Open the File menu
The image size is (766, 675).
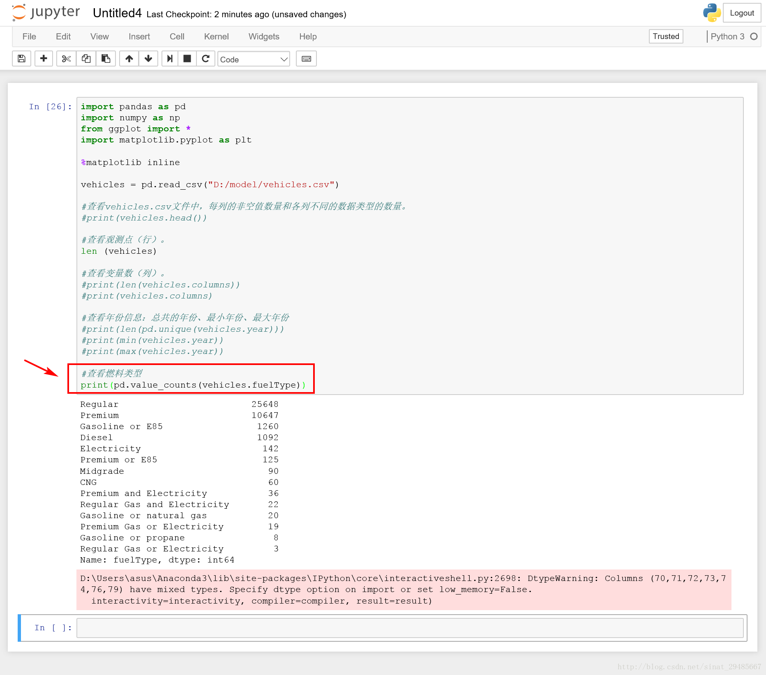click(29, 37)
